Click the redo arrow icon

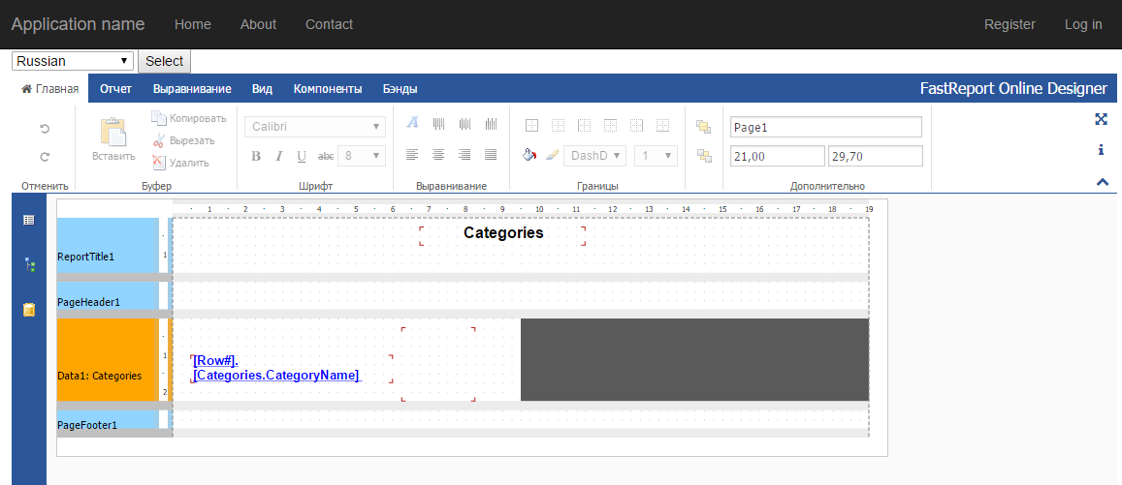point(45,157)
